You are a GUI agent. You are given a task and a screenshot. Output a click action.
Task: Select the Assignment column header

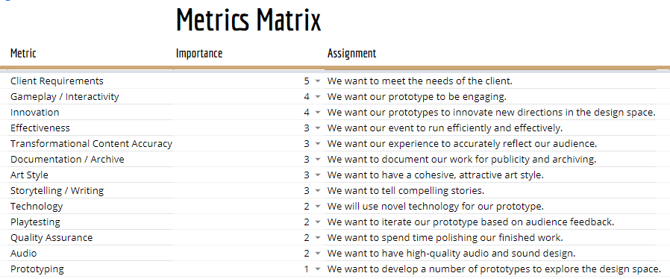351,54
